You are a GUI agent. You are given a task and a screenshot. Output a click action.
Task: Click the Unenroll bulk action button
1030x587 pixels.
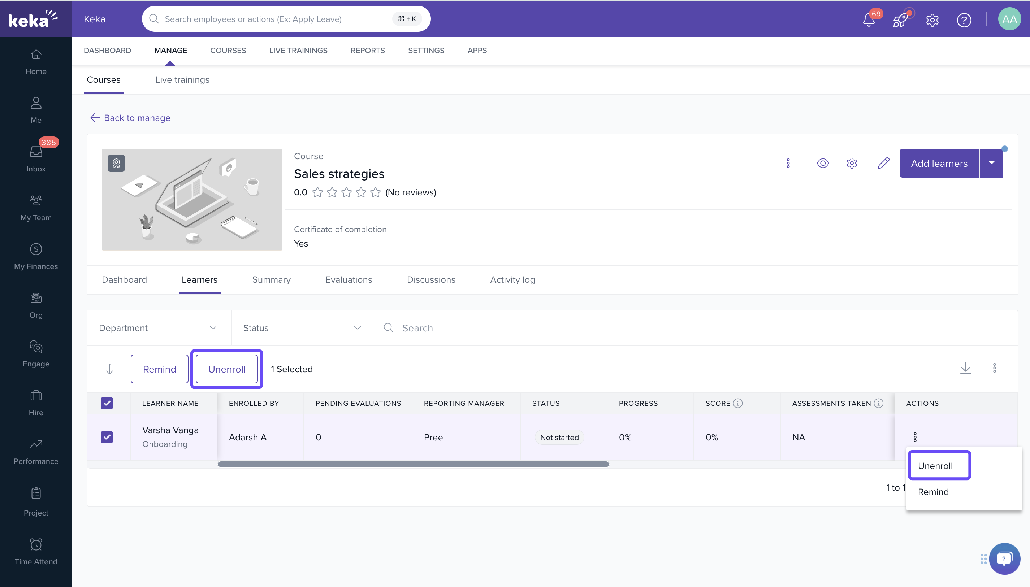point(227,369)
